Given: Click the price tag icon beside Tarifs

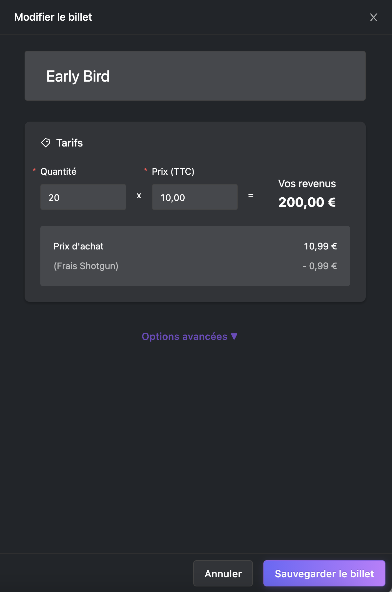Looking at the screenshot, I should (46, 143).
